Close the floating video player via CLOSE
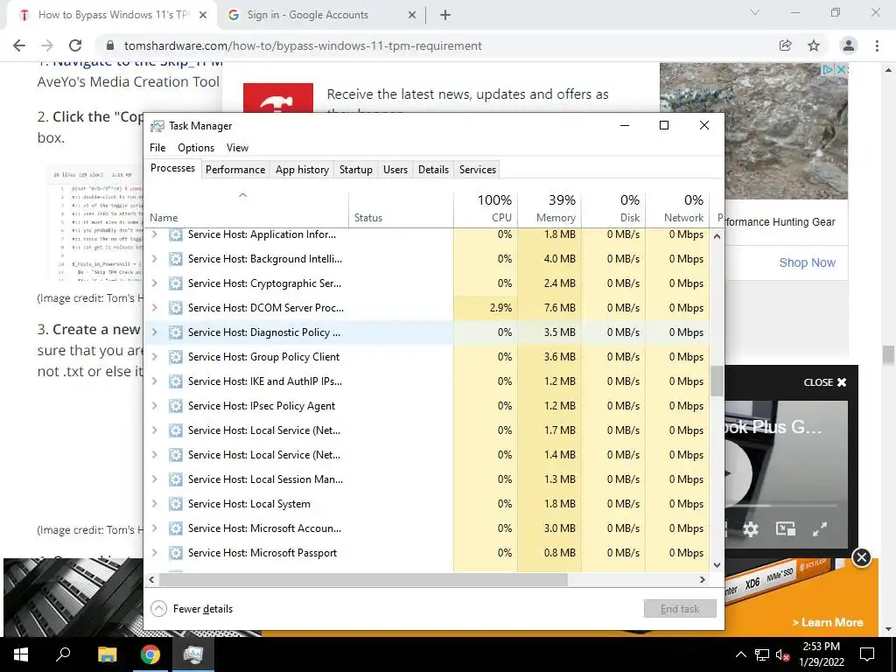The height and width of the screenshot is (672, 896). (x=825, y=382)
